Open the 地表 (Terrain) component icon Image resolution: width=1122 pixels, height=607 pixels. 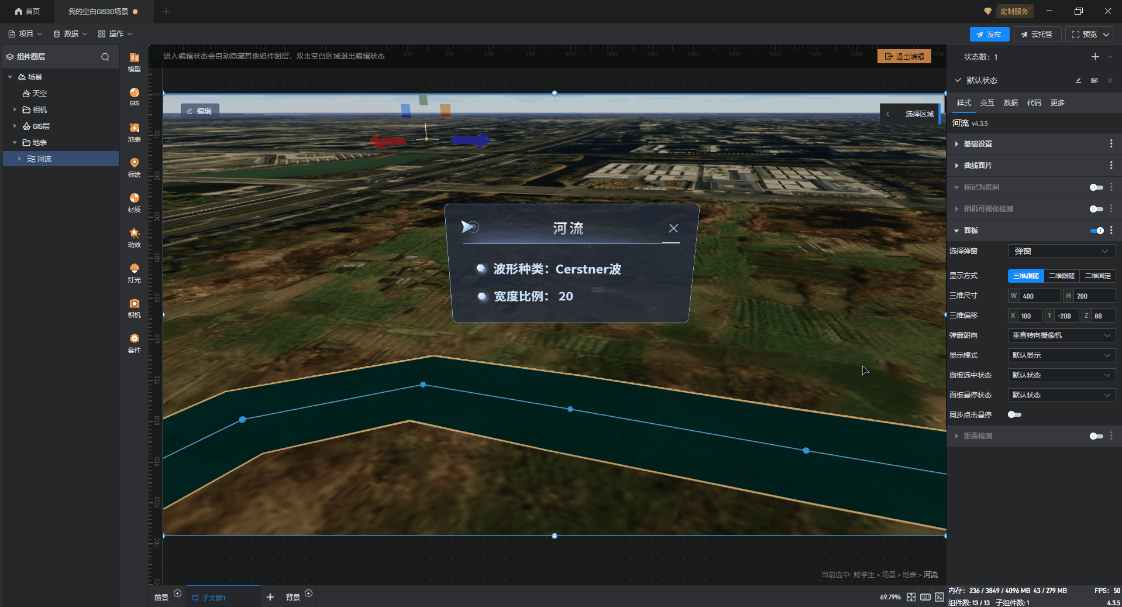pos(134,132)
